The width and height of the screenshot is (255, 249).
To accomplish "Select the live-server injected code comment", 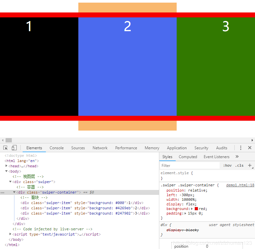I will [52, 229].
